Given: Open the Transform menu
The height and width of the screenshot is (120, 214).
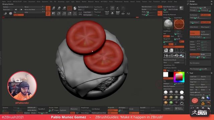Looking at the screenshot, I should [156, 2].
